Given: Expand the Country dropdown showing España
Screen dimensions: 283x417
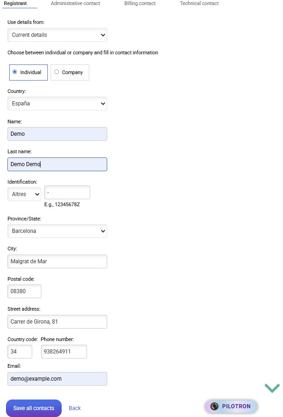Looking at the screenshot, I should click(x=57, y=104).
